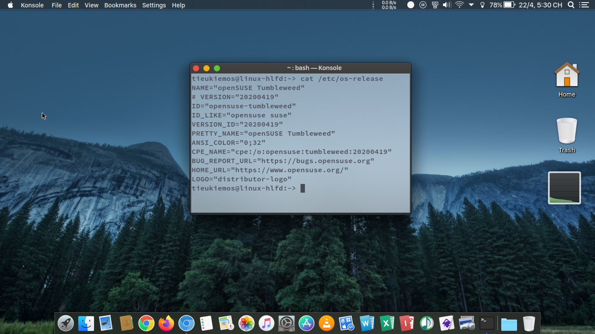Click the pause circle icon in menu bar

[423, 5]
